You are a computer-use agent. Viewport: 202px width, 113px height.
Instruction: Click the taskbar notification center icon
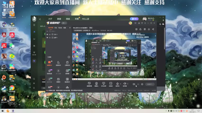coord(198,111)
